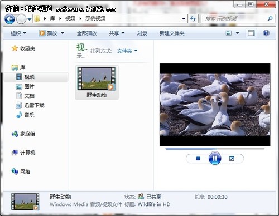Select 家庭组 in the navigation pane
Image resolution: width=279 pixels, height=216 pixels.
(x=27, y=134)
